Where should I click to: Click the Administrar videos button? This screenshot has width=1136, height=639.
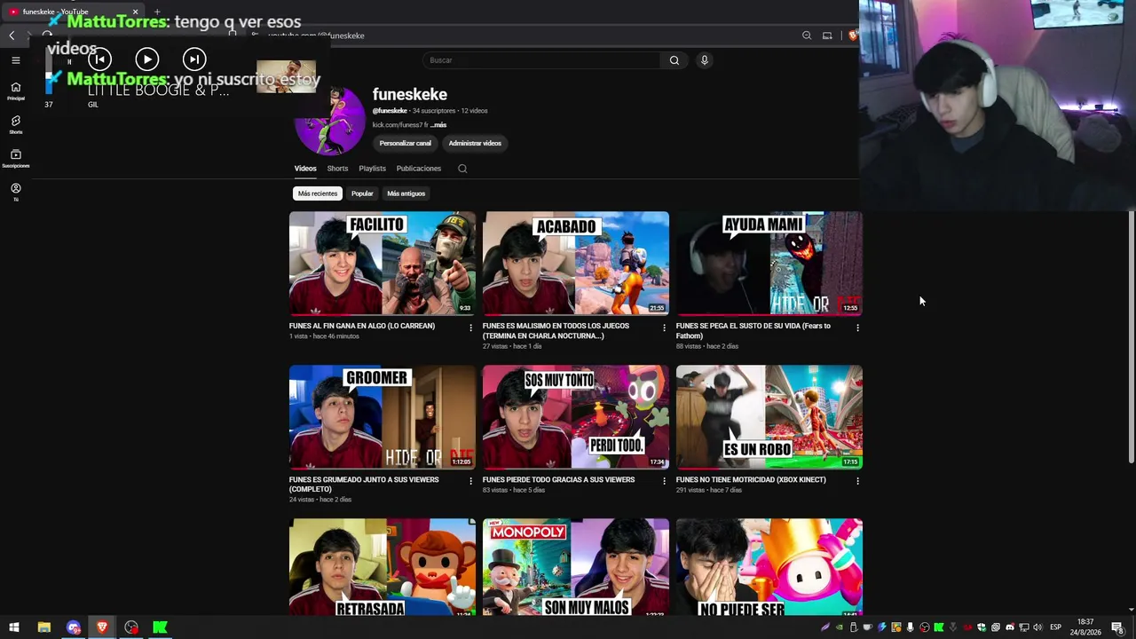(x=475, y=143)
